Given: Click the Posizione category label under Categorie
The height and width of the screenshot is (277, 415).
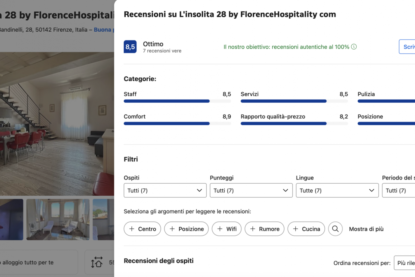Looking at the screenshot, I should click(x=370, y=116).
